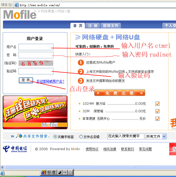Open the 使用协议 link

92,149
